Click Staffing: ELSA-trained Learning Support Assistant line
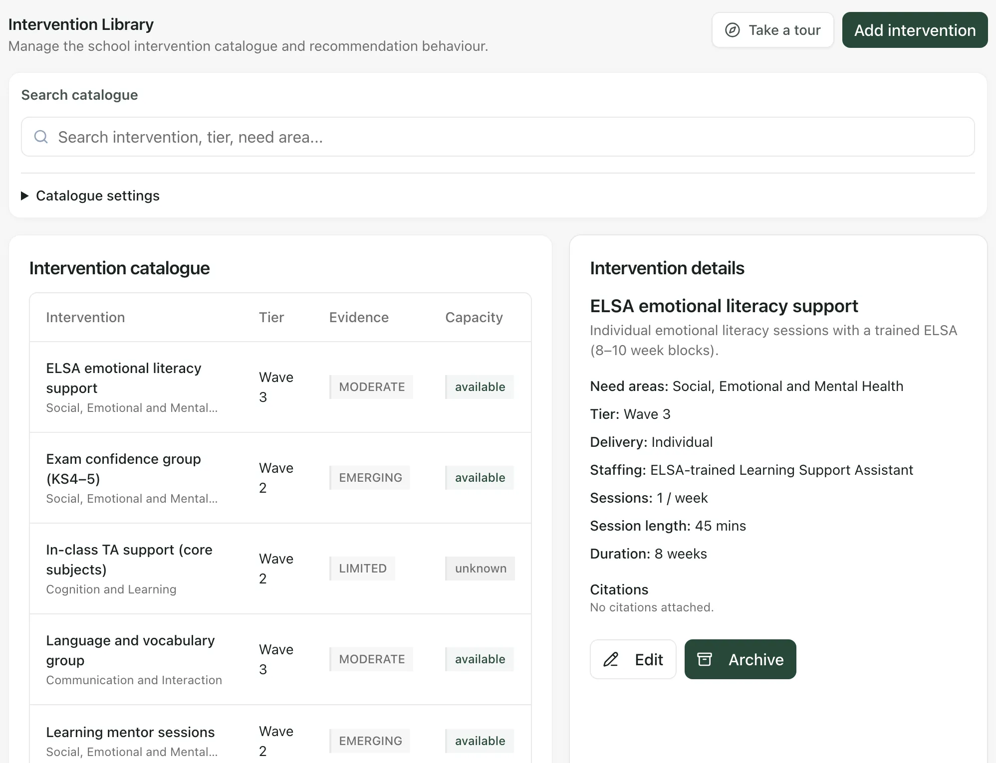Screen dimensions: 996x763 751,470
